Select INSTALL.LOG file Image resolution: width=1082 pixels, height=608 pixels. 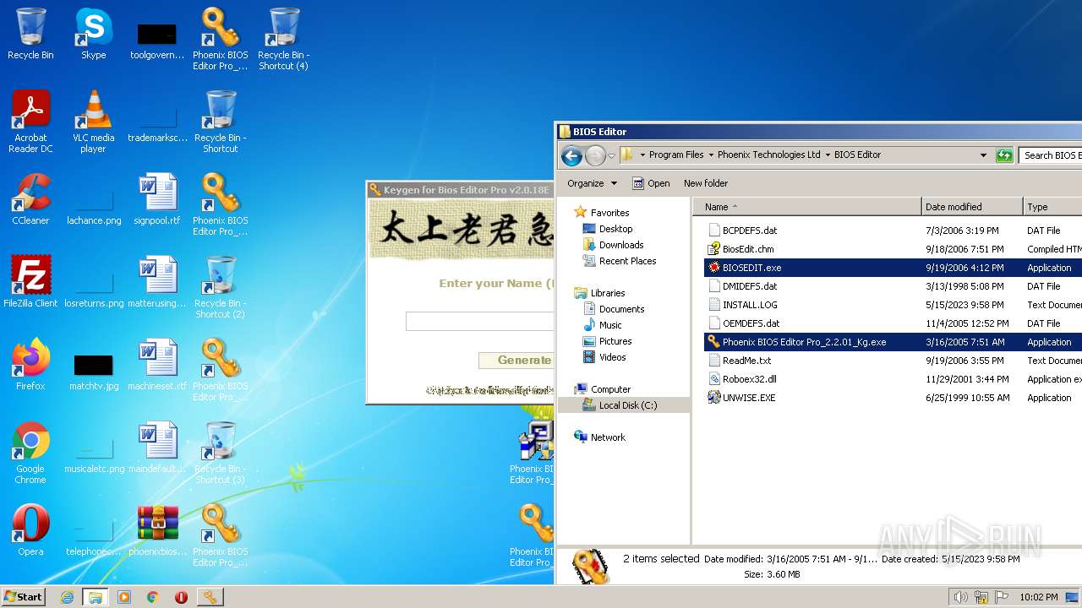tap(750, 305)
